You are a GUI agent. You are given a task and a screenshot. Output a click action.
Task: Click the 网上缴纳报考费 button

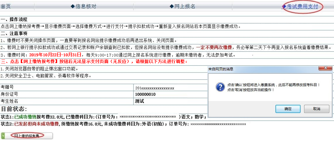pyautogui.click(x=27, y=136)
